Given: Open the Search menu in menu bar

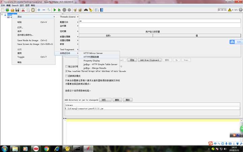Looking at the screenshot, I should (15, 5).
